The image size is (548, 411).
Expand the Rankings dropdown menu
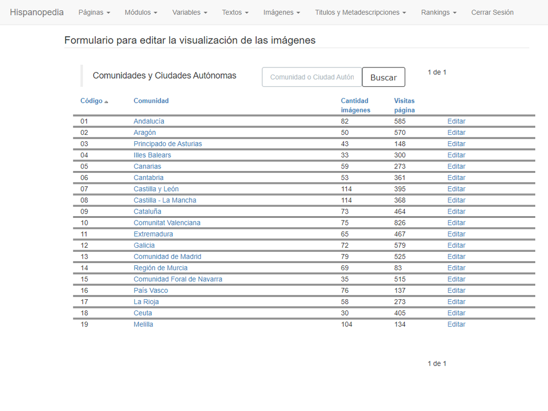[439, 12]
